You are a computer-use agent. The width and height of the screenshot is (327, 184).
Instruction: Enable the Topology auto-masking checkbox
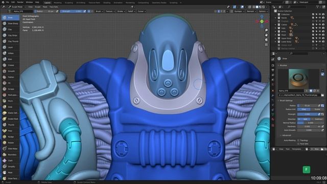tap(298, 141)
